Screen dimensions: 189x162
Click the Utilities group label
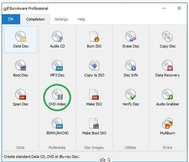pos(130,147)
